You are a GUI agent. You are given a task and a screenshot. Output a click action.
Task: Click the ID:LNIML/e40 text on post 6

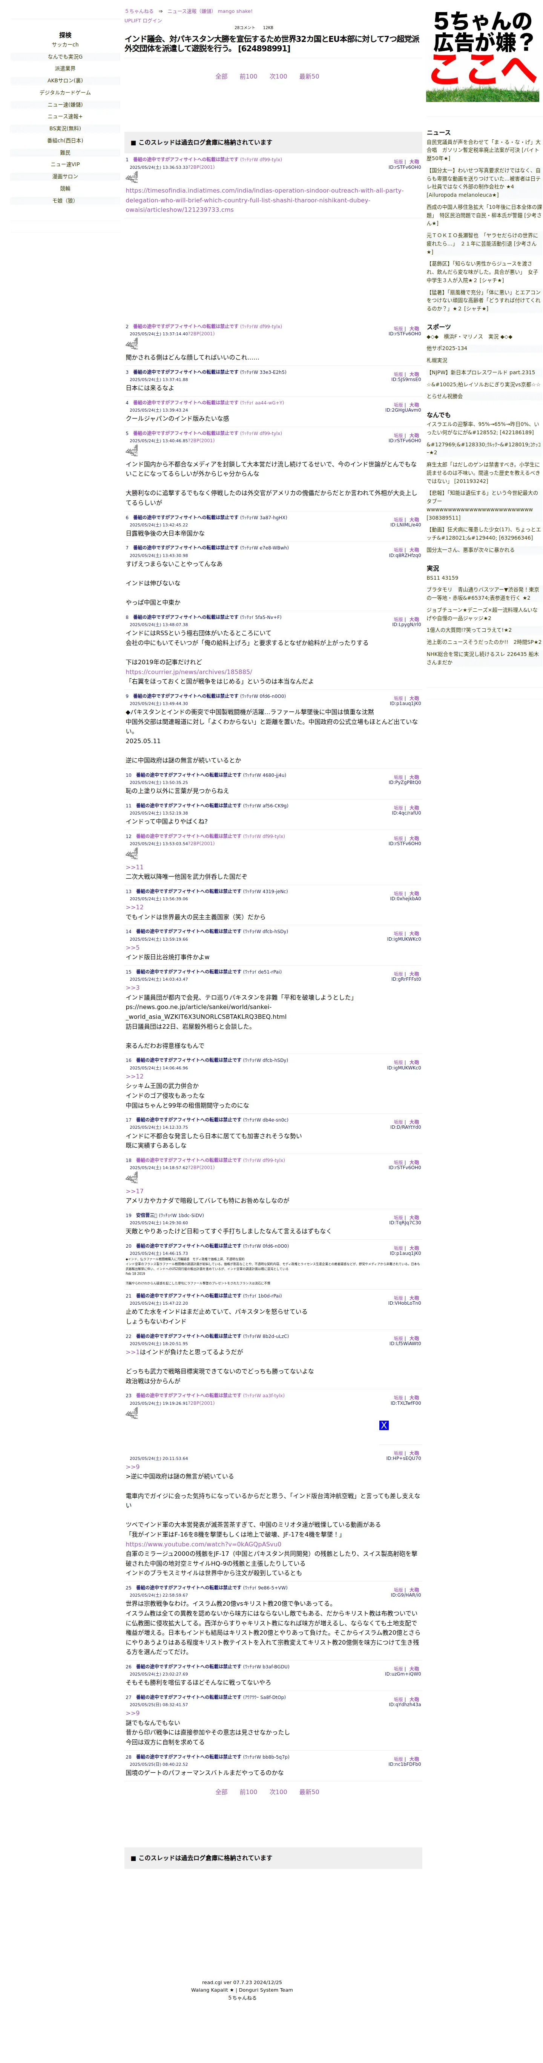pos(405,525)
